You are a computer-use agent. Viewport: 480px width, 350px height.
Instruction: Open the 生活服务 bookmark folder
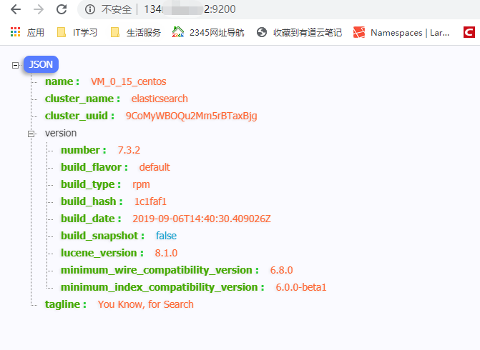135,32
